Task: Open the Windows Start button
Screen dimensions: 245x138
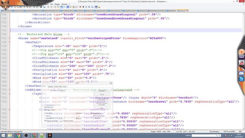Action: pos(3,135)
